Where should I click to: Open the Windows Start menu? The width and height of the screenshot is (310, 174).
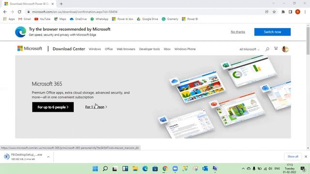pyautogui.click(x=95, y=169)
